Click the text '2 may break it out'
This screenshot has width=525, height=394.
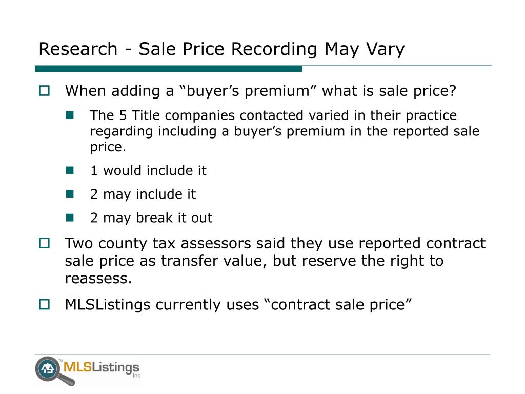pyautogui.click(x=151, y=218)
